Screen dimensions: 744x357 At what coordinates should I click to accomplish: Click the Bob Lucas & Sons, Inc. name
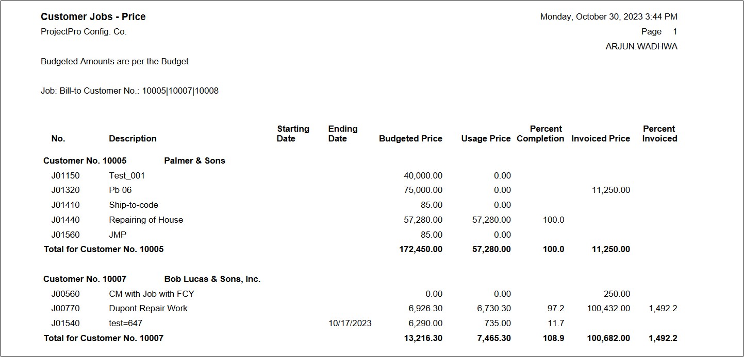point(212,279)
